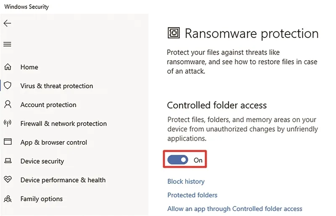Open the Block history link

click(x=186, y=181)
